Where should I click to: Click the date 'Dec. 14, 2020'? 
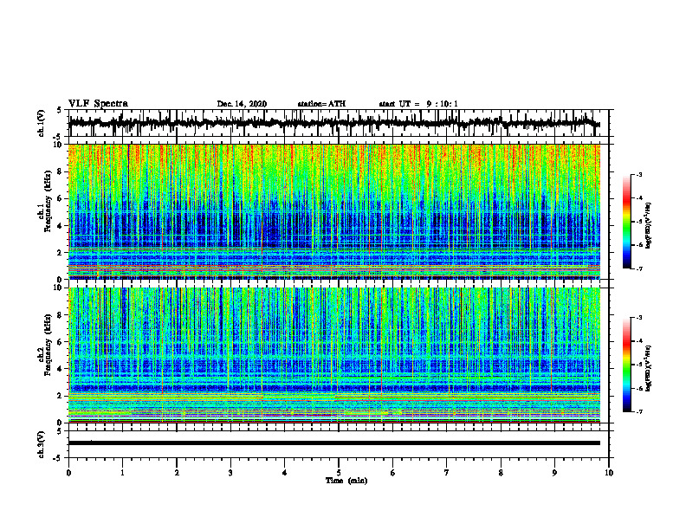point(242,104)
